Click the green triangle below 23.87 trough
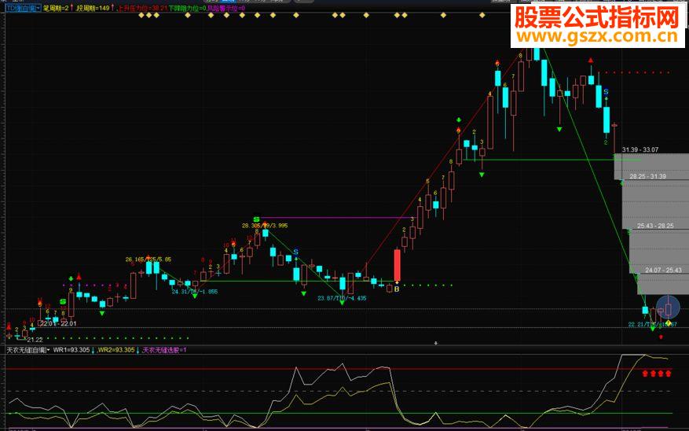The image size is (689, 431). (343, 303)
